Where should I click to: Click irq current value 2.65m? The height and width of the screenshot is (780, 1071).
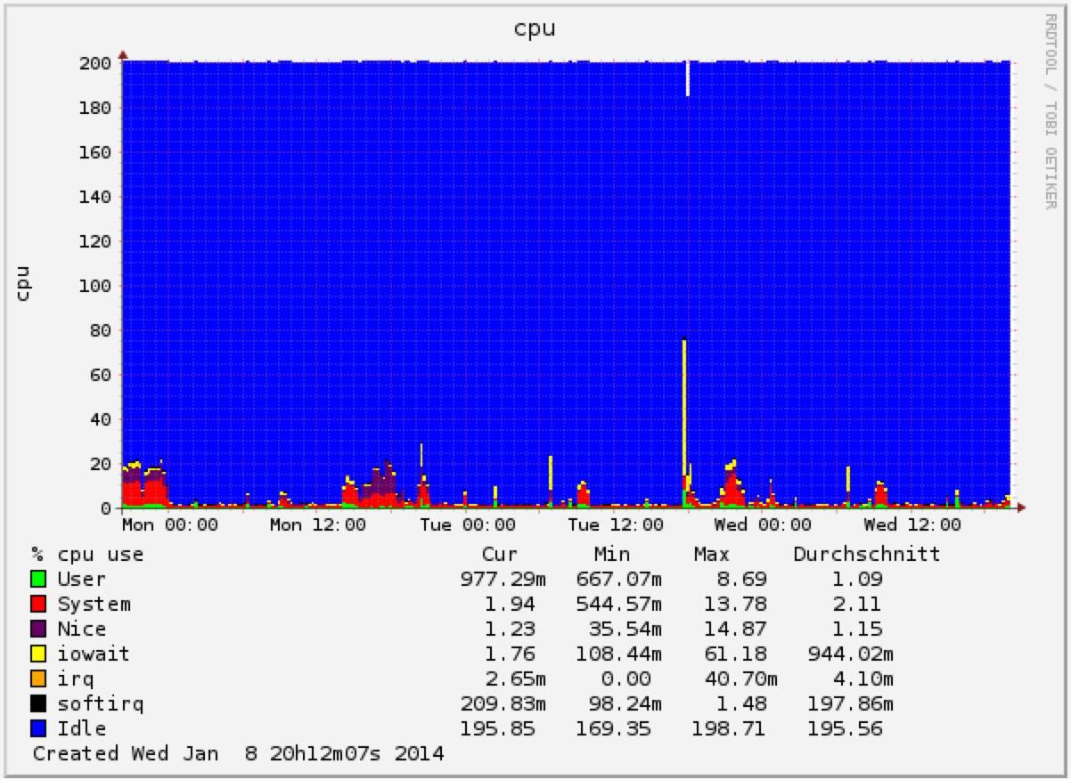(x=517, y=678)
